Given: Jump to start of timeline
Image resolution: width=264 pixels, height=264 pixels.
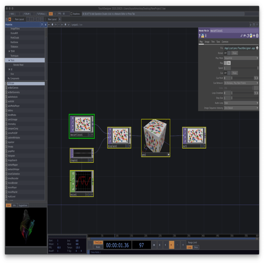Looking at the screenshot, I should [154, 245].
